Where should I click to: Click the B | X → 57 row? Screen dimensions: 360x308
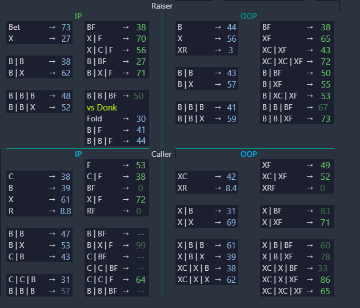[x=207, y=84]
